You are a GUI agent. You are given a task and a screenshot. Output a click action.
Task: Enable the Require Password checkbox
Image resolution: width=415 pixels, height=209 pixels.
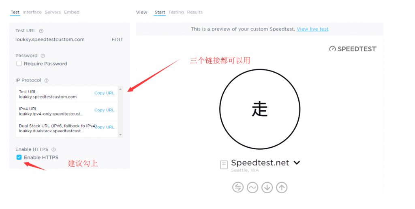point(19,64)
